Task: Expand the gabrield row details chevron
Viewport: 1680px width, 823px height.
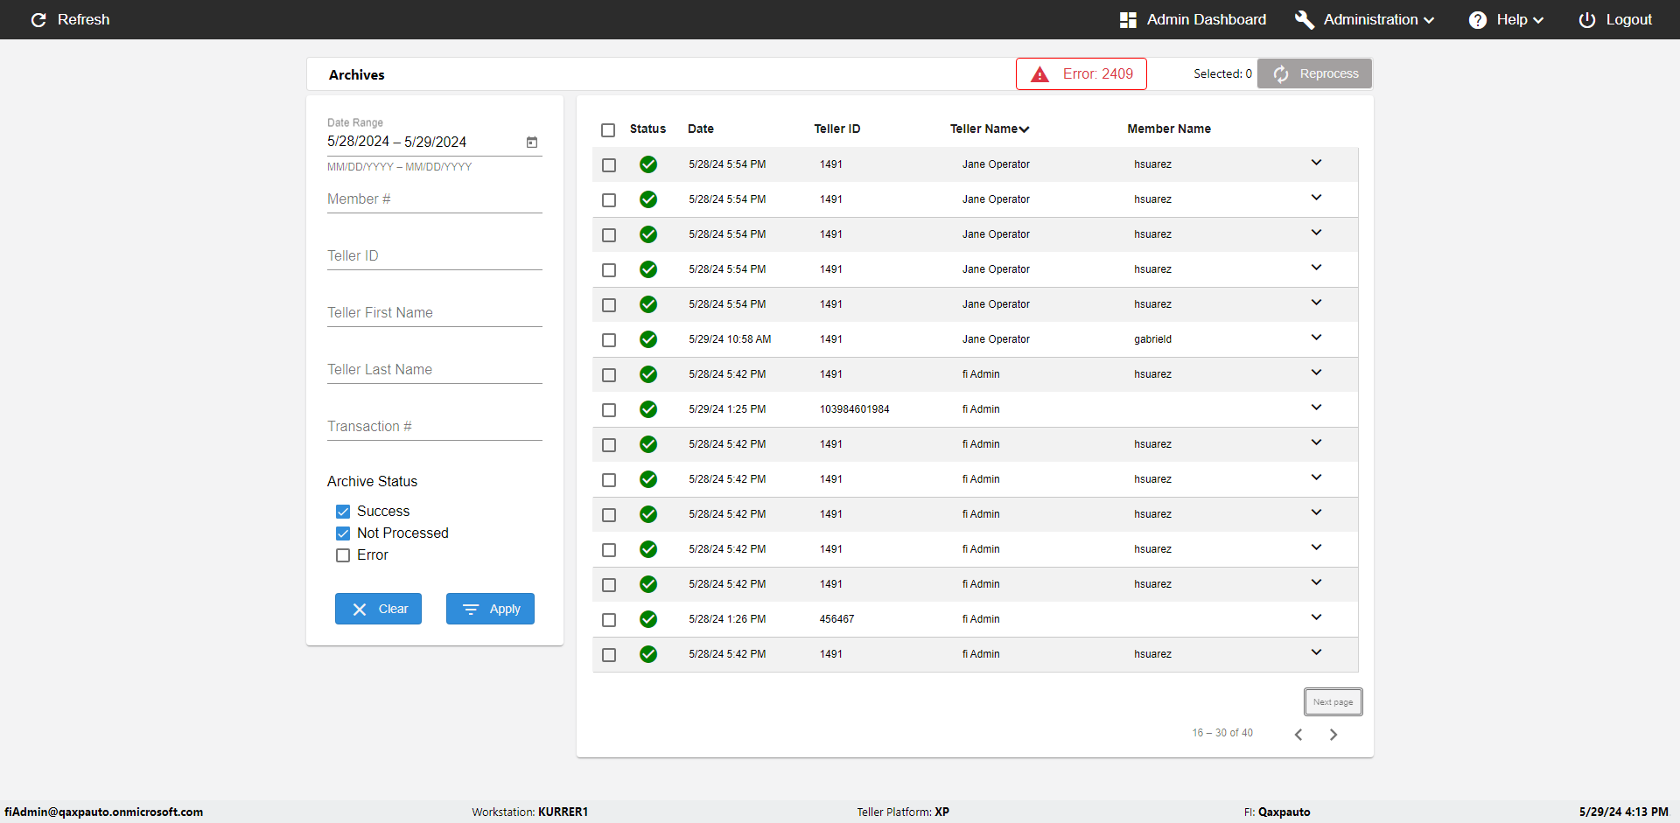Action: pyautogui.click(x=1316, y=338)
